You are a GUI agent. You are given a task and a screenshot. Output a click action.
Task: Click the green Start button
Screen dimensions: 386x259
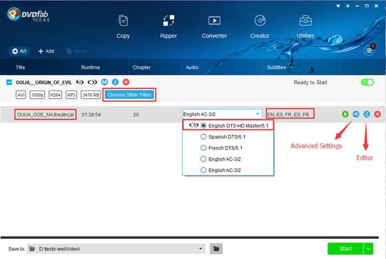coord(345,249)
